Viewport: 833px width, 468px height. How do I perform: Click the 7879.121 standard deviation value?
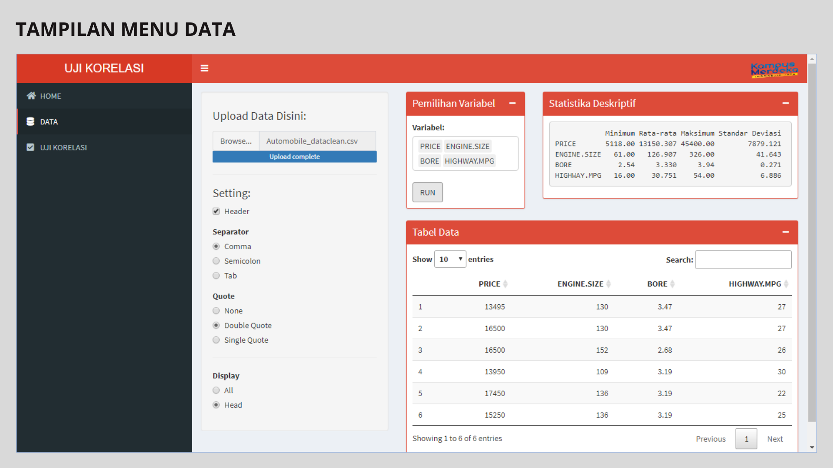764,144
